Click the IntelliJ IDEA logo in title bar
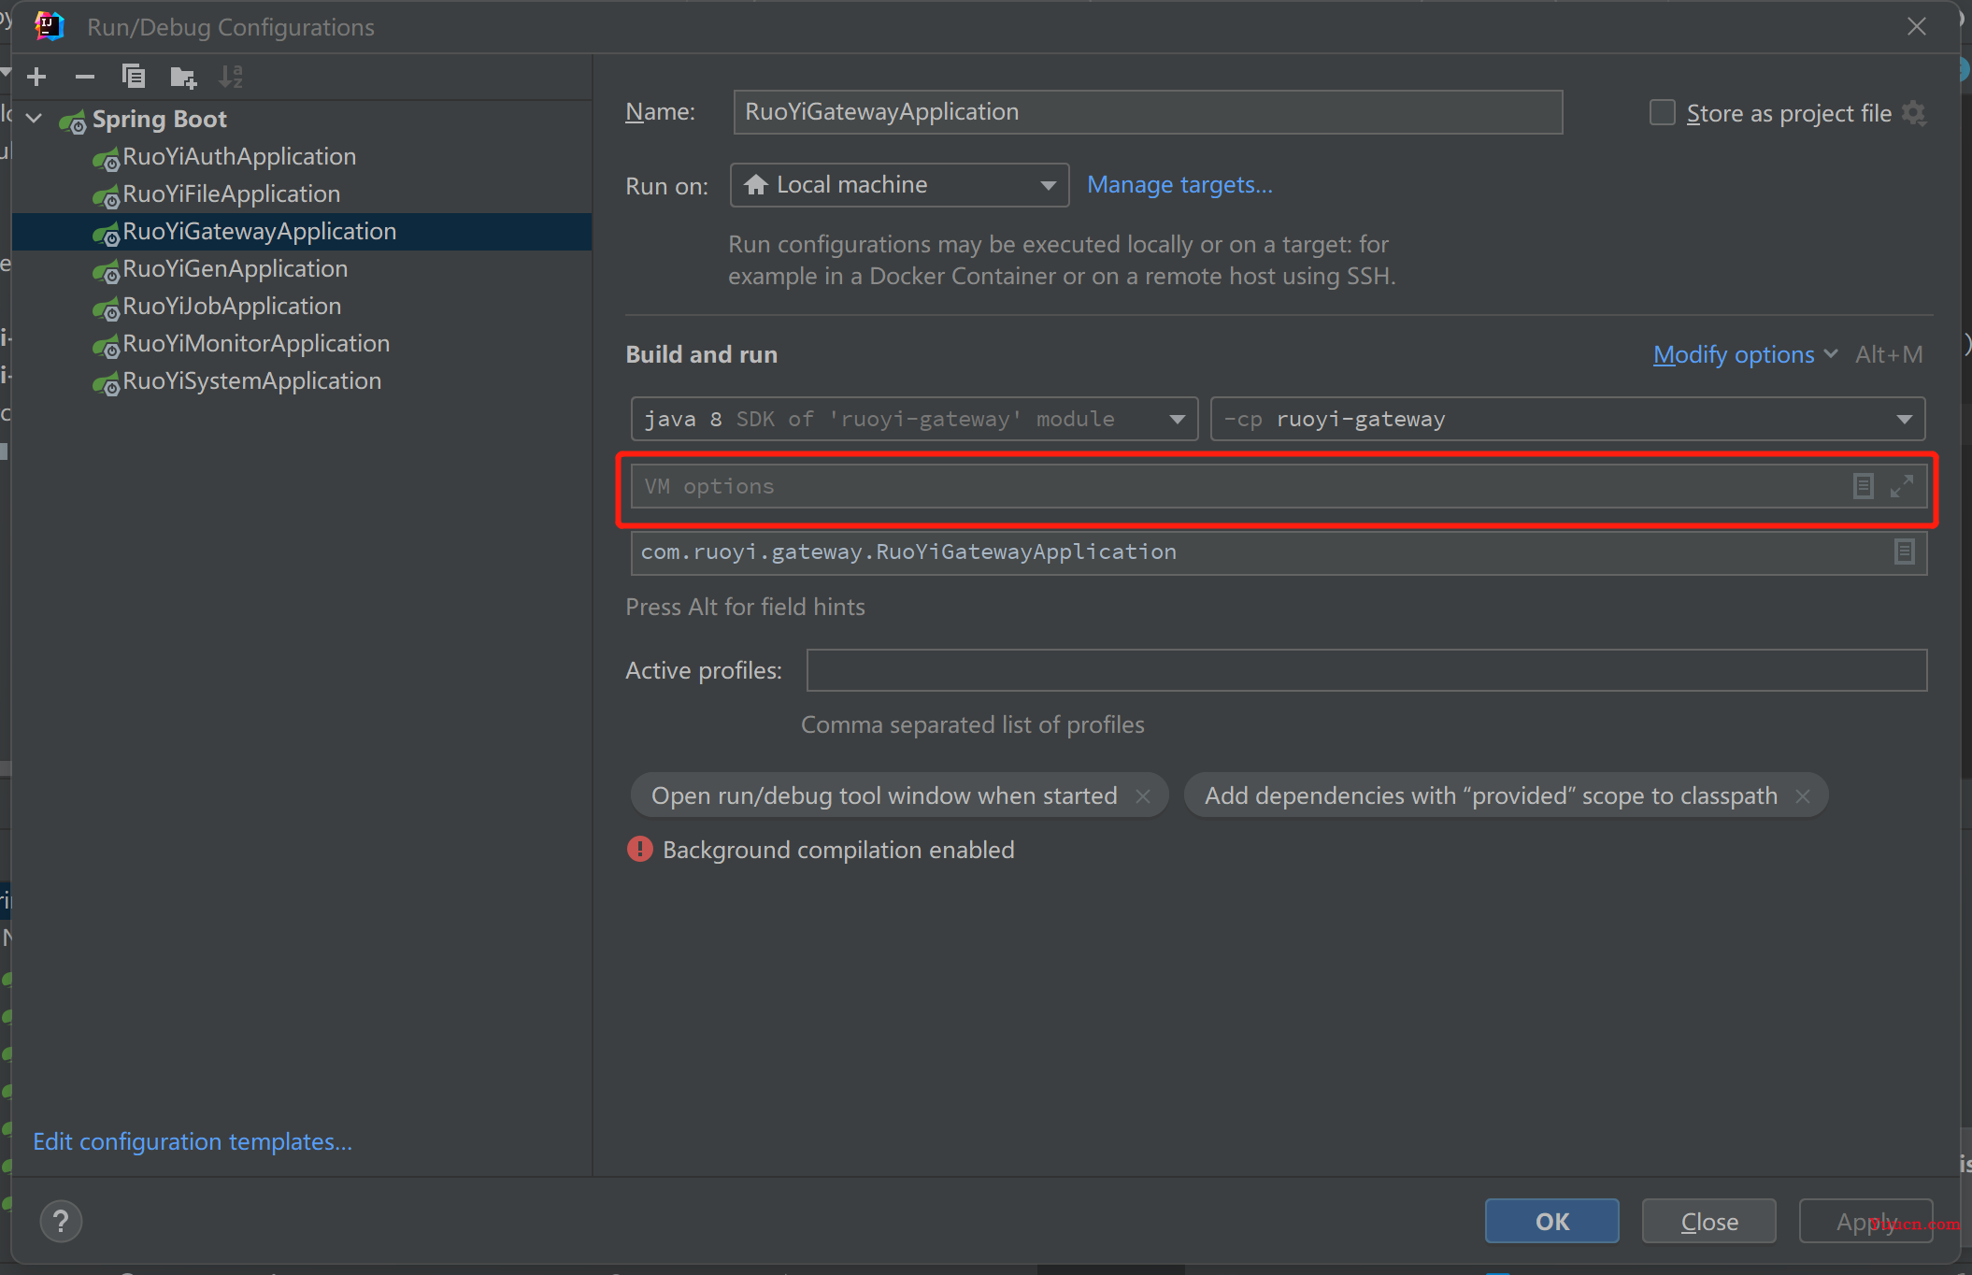Screen dimensions: 1972x1275 [x=50, y=26]
